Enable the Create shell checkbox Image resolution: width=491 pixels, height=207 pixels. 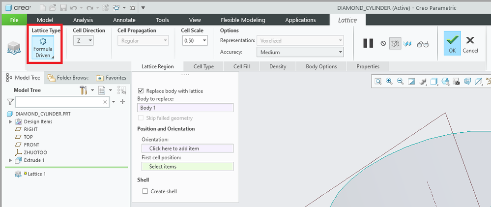pos(145,191)
